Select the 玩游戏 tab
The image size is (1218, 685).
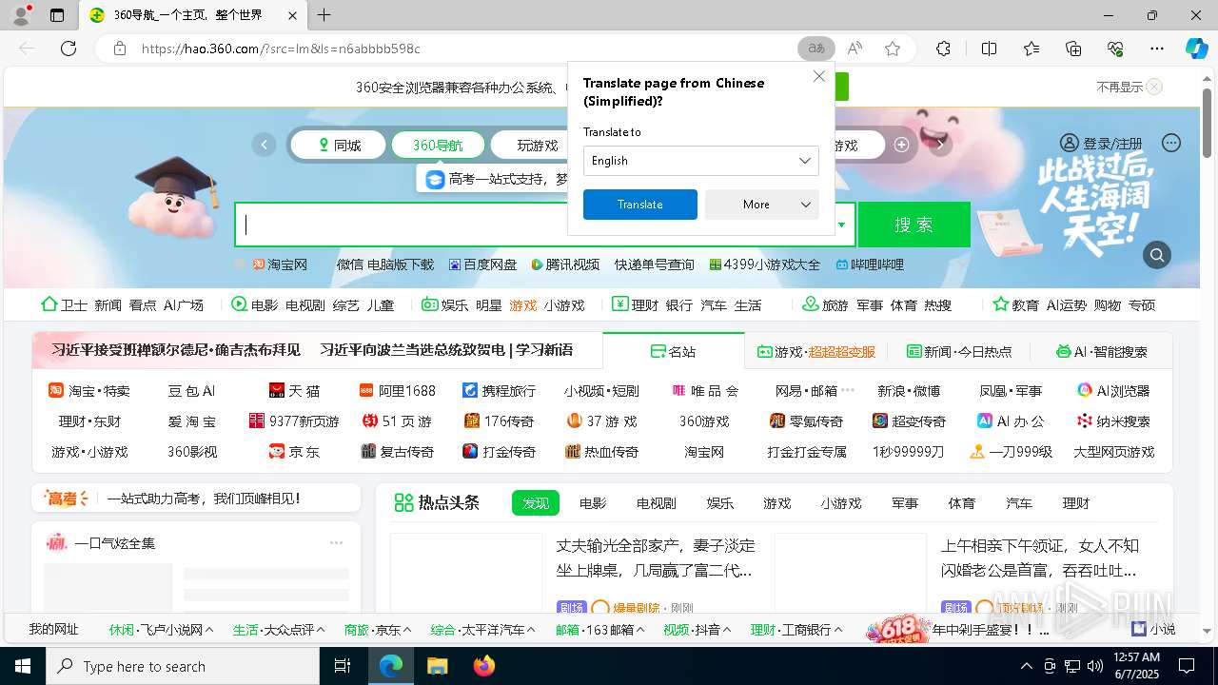538,146
